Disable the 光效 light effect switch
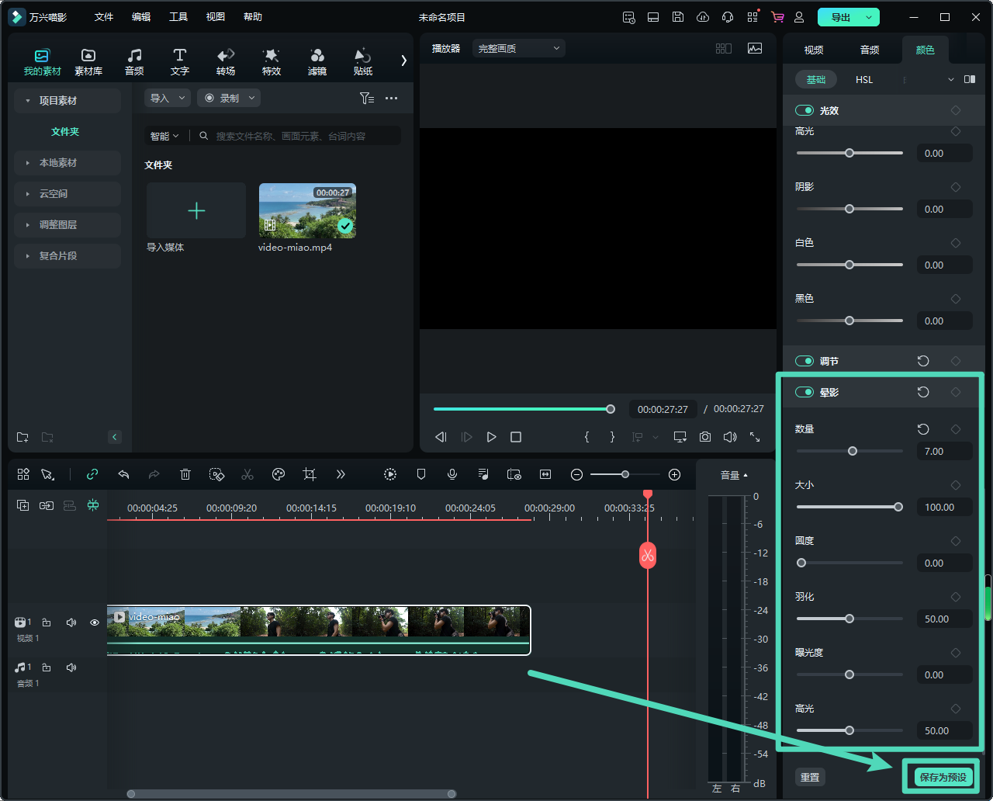Viewport: 993px width, 801px height. tap(804, 110)
